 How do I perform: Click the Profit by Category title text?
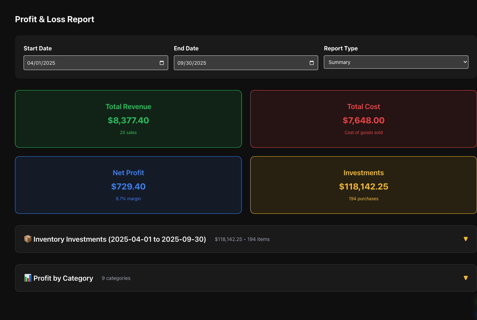[x=63, y=278]
